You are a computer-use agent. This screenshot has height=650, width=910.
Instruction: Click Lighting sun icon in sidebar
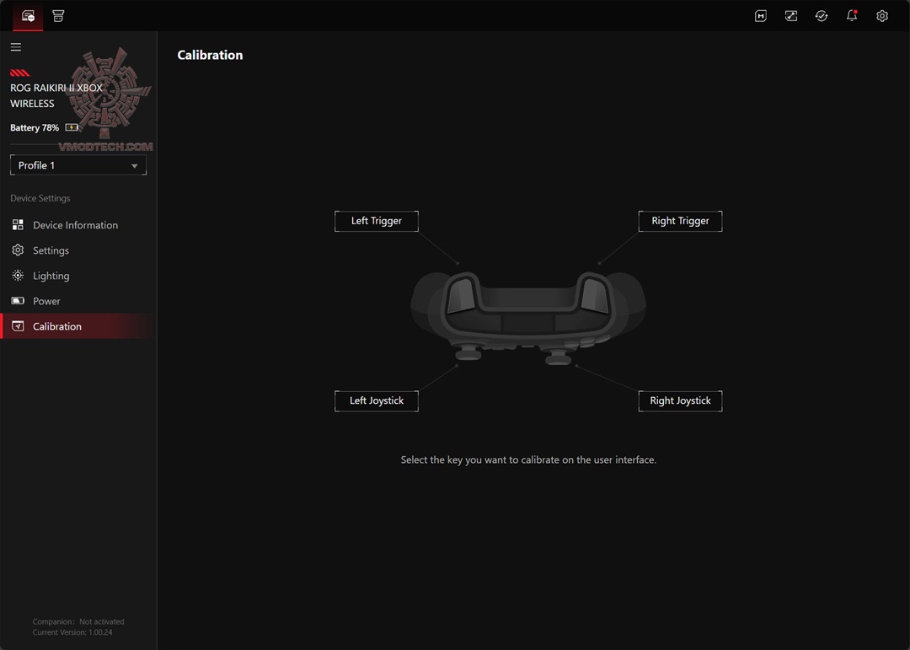18,276
